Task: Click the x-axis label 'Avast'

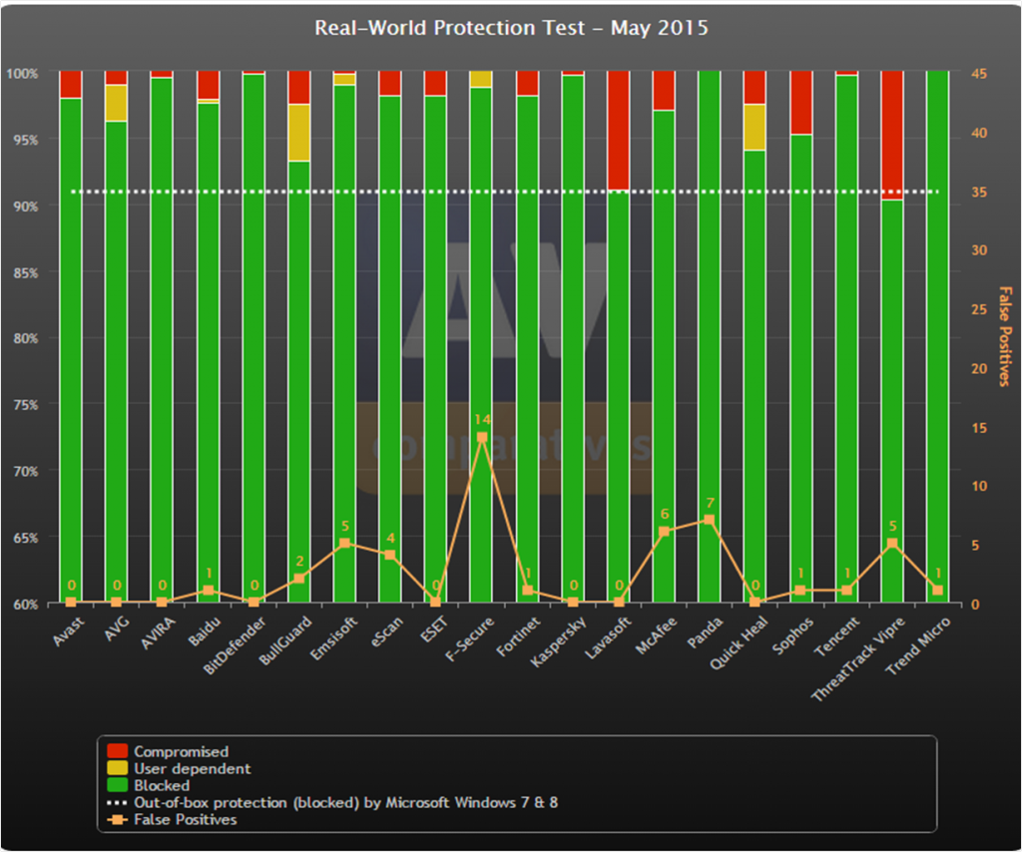Action: point(69,632)
